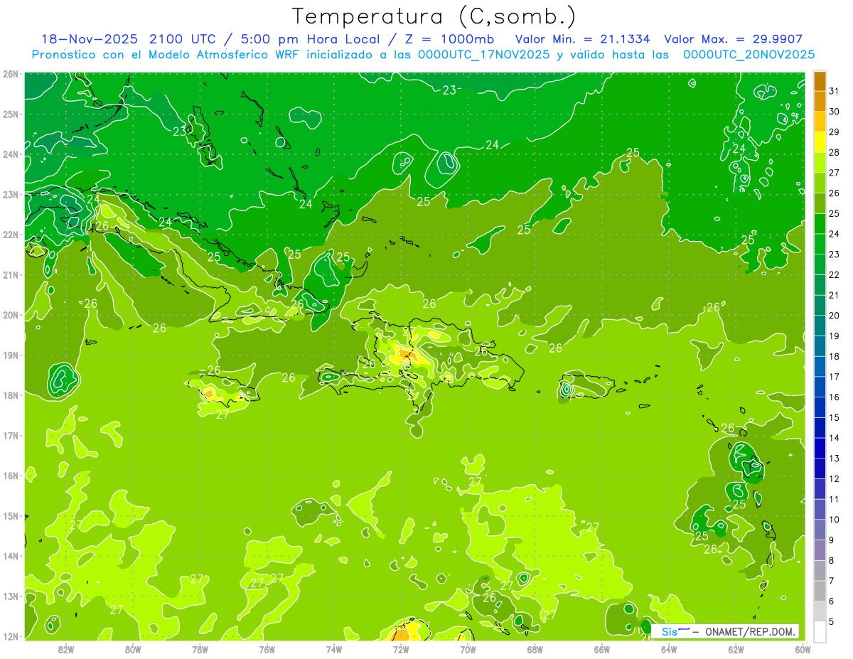
Task: Click the 62W longitude axis label
Action: [735, 649]
